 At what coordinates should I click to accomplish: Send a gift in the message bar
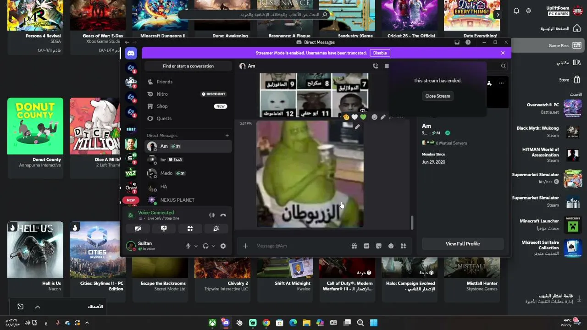coord(354,246)
